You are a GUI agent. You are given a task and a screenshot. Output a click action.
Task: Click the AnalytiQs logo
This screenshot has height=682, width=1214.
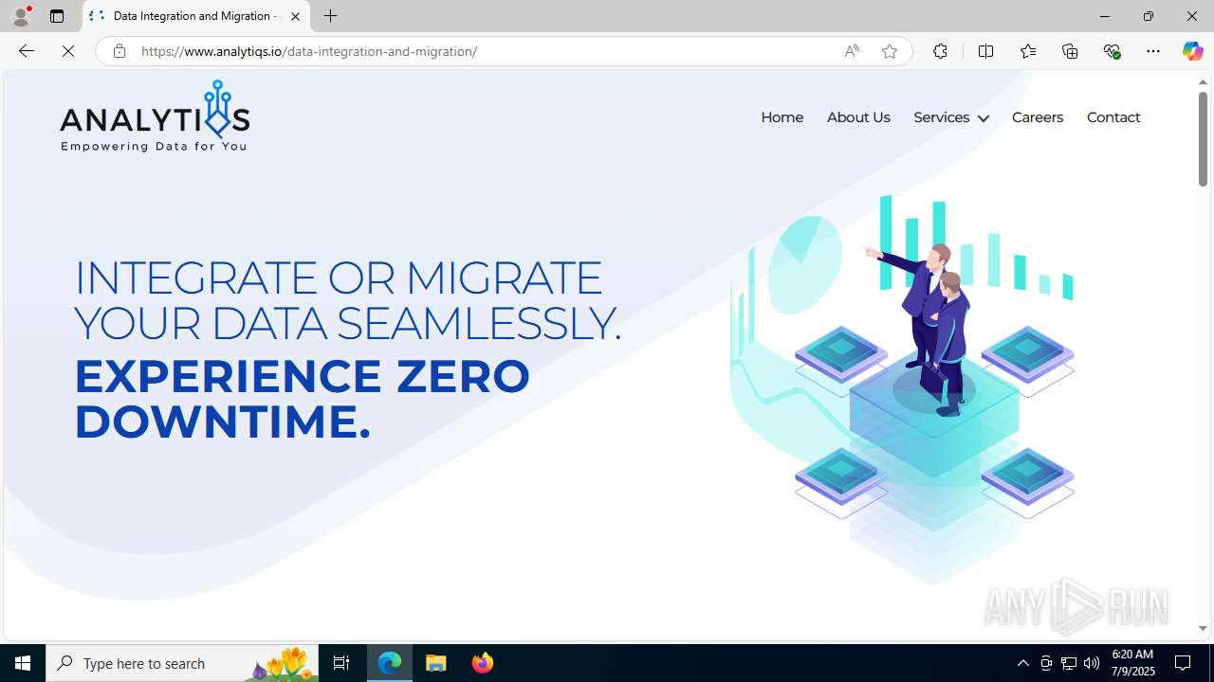(x=155, y=116)
